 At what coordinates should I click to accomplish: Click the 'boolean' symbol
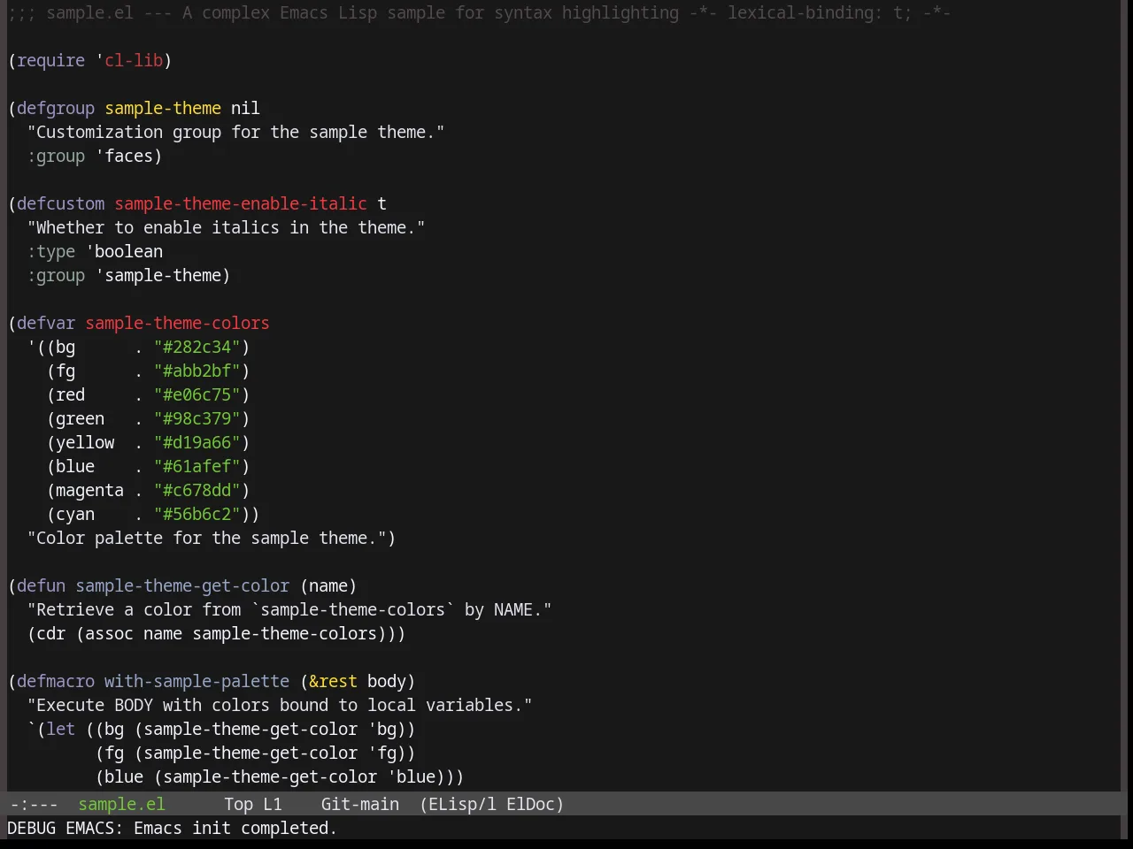click(128, 251)
